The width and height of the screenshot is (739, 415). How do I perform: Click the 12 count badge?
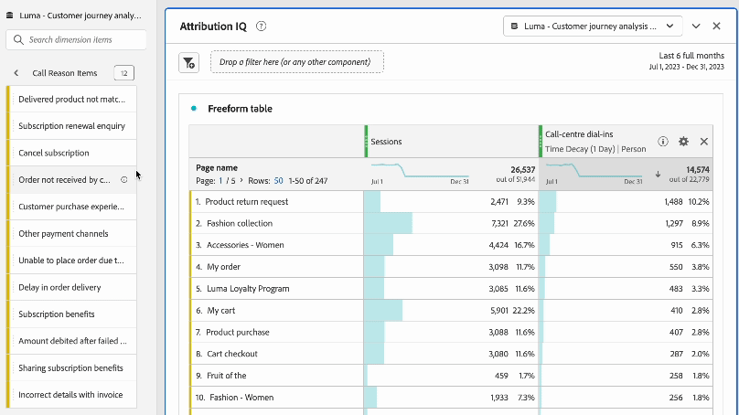pyautogui.click(x=124, y=73)
